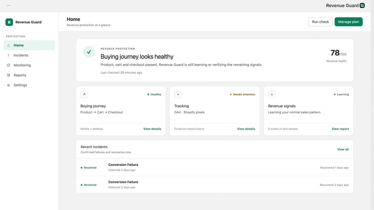The width and height of the screenshot is (374, 210).
Task: Click the Recovered 1 days ago text
Action: pyautogui.click(x=334, y=168)
